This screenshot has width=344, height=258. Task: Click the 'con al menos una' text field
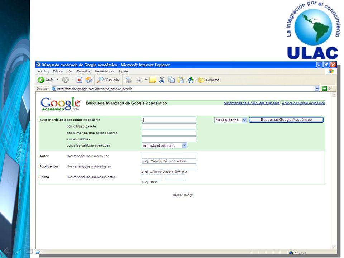(x=169, y=133)
